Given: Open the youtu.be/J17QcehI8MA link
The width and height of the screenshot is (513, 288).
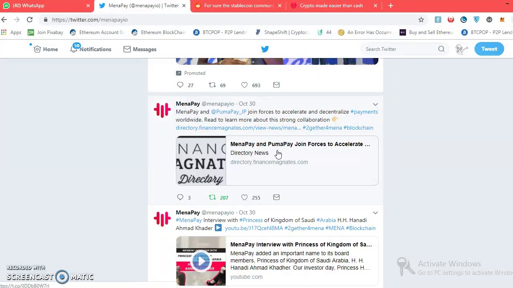Looking at the screenshot, I should click(254, 228).
